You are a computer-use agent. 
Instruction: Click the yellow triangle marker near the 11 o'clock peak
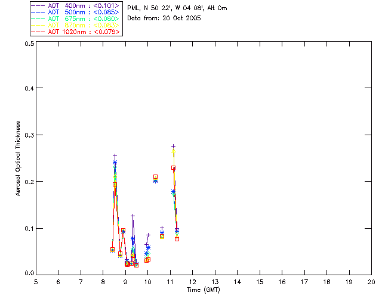(173, 151)
